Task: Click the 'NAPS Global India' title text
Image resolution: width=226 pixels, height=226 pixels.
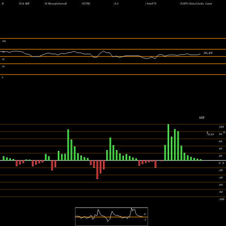Action: [192, 4]
